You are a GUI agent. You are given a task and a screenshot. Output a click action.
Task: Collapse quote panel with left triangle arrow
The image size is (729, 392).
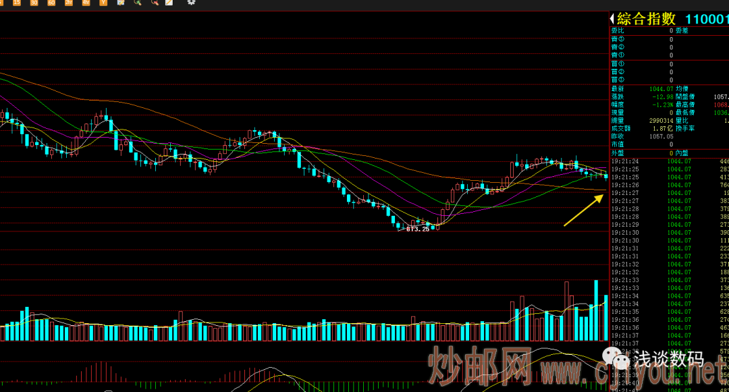tap(612, 19)
